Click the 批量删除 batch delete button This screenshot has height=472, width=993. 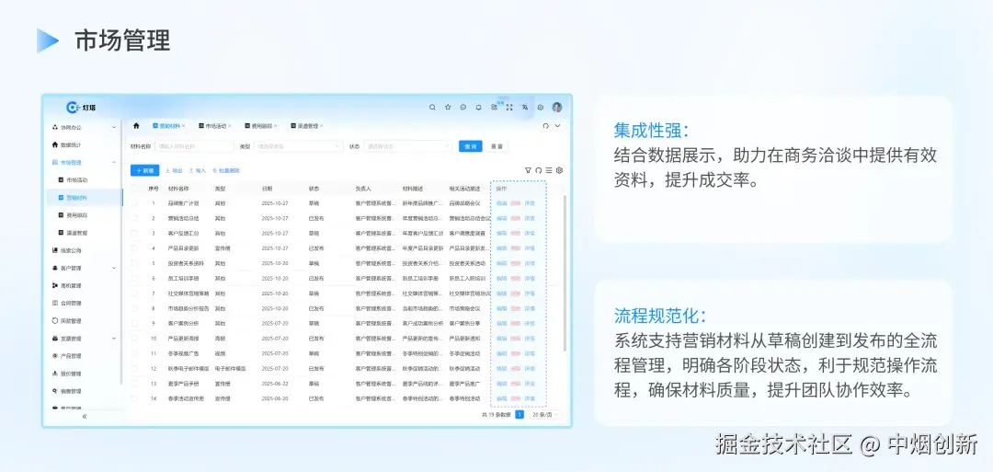point(226,170)
